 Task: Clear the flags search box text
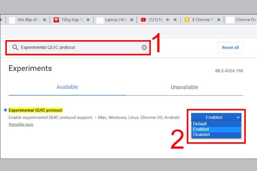144,47
